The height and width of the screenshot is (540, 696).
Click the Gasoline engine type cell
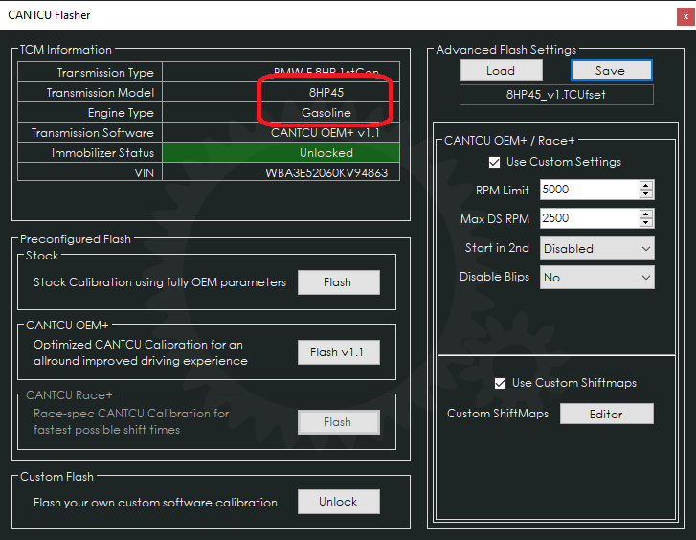[x=281, y=113]
